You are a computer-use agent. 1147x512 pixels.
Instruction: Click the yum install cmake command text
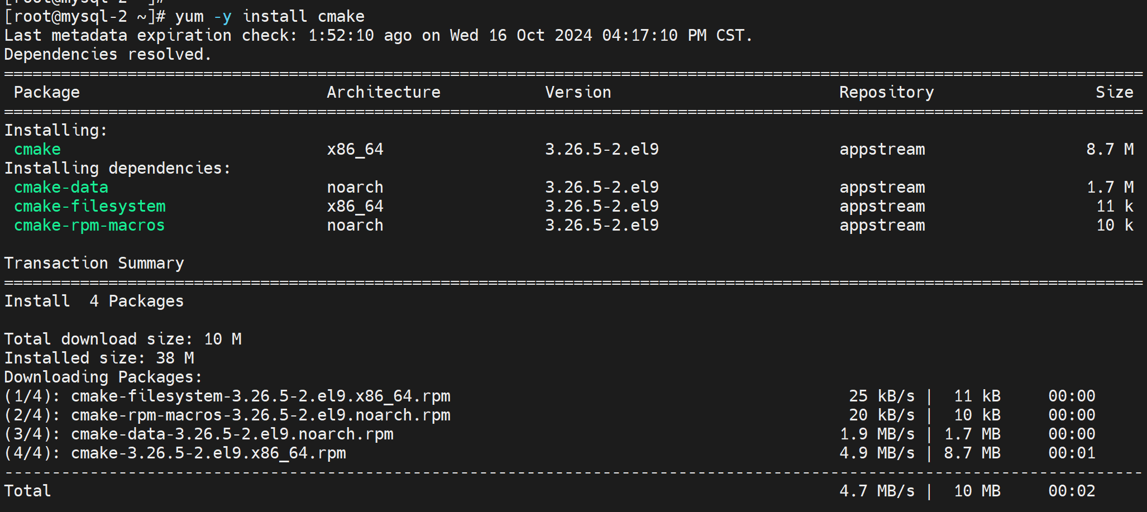269,17
